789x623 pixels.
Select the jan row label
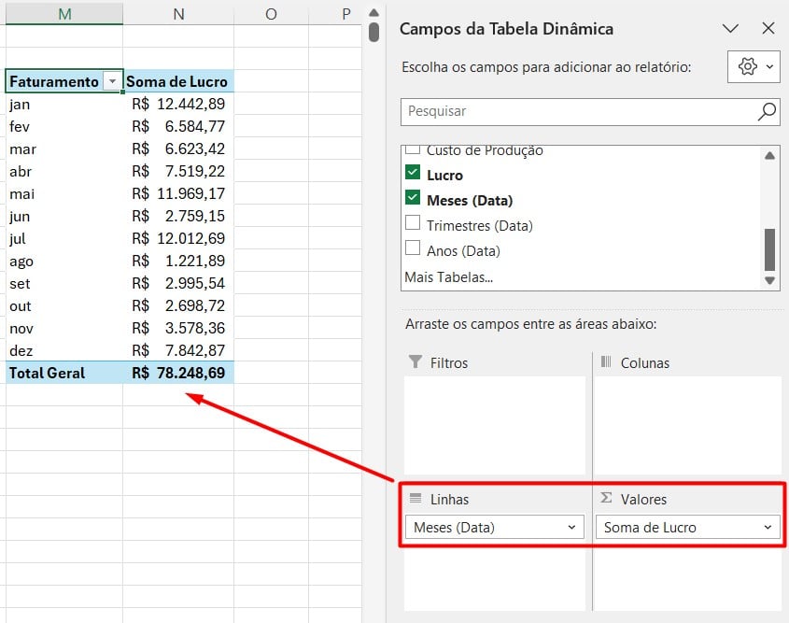coord(64,104)
